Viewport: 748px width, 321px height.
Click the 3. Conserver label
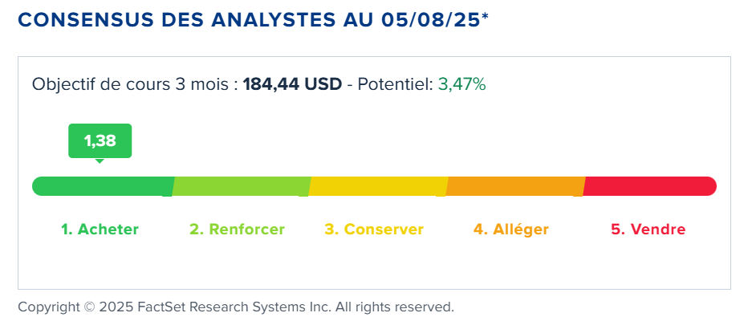click(374, 230)
